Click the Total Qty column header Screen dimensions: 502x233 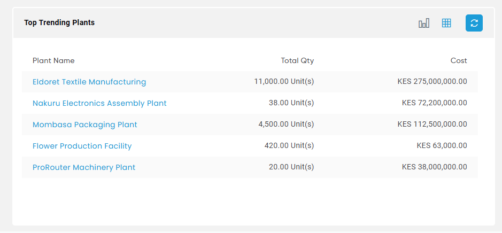[x=297, y=61]
